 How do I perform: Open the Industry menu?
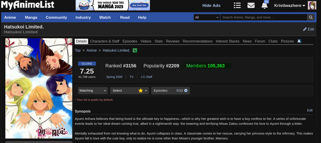[83, 17]
